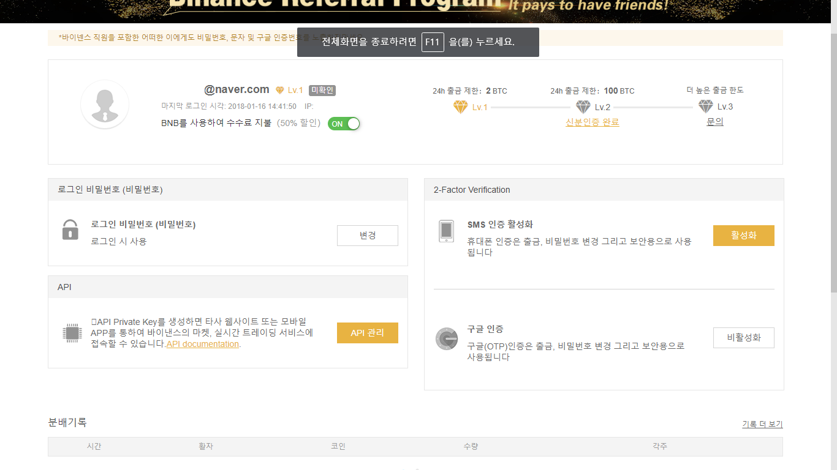This screenshot has height=470, width=837.
Task: Click the gold diamond beside Lv.1 account label
Action: coord(280,91)
